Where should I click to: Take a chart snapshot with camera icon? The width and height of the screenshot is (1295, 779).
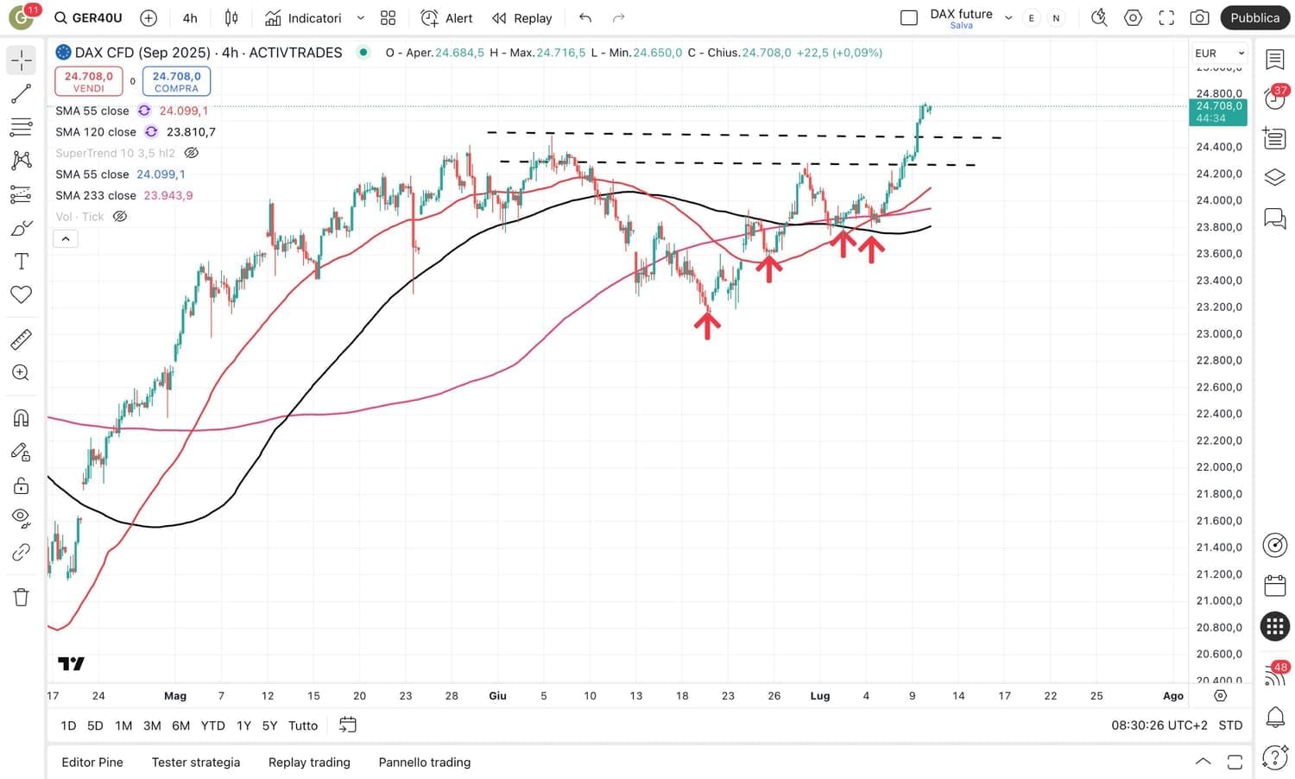1199,18
